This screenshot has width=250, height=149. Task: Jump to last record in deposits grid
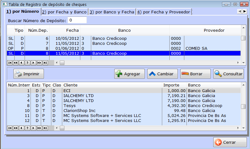(45, 63)
